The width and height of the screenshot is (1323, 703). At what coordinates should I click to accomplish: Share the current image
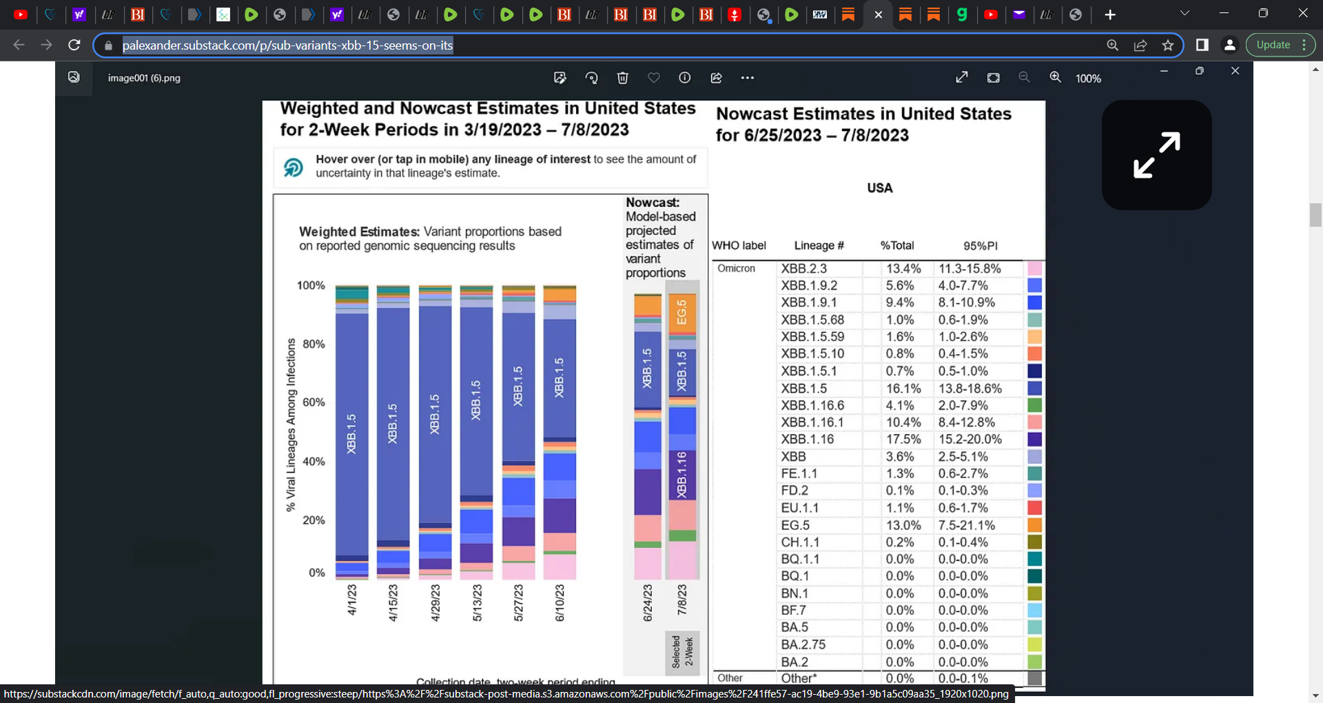[x=717, y=78]
